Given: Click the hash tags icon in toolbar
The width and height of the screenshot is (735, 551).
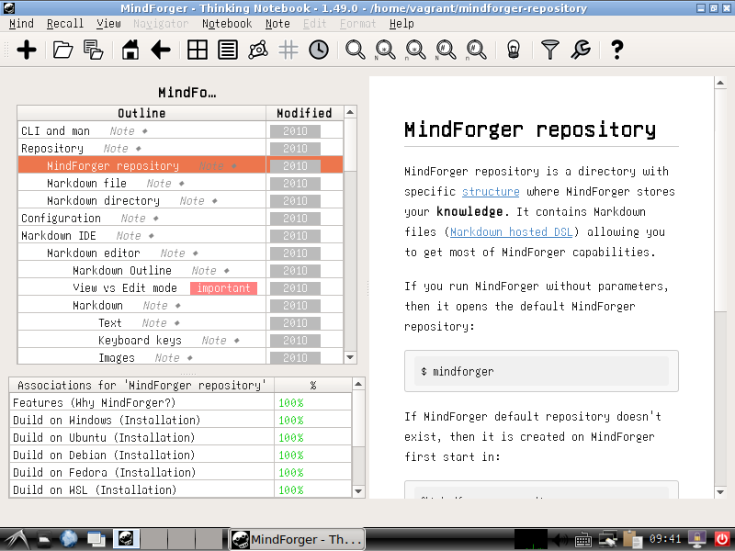Looking at the screenshot, I should [x=288, y=50].
